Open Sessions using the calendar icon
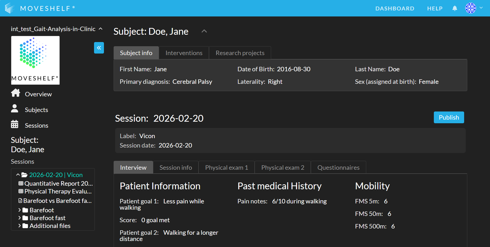 click(15, 125)
